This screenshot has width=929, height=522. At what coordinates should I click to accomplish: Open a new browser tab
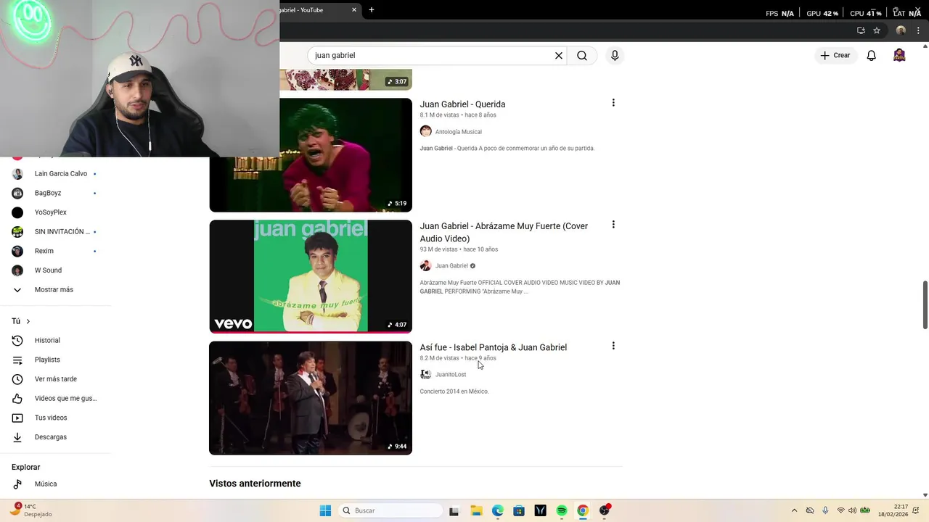coord(372,10)
